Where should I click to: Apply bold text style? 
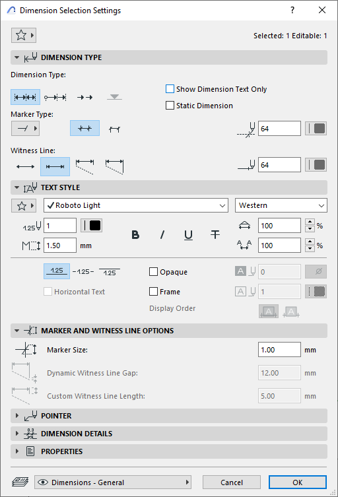135,235
